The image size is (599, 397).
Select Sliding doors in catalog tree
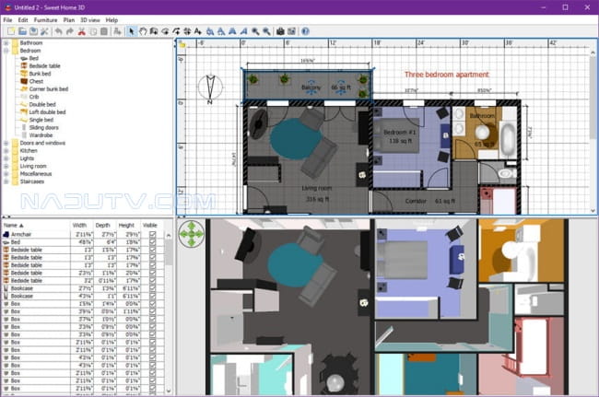click(x=44, y=127)
